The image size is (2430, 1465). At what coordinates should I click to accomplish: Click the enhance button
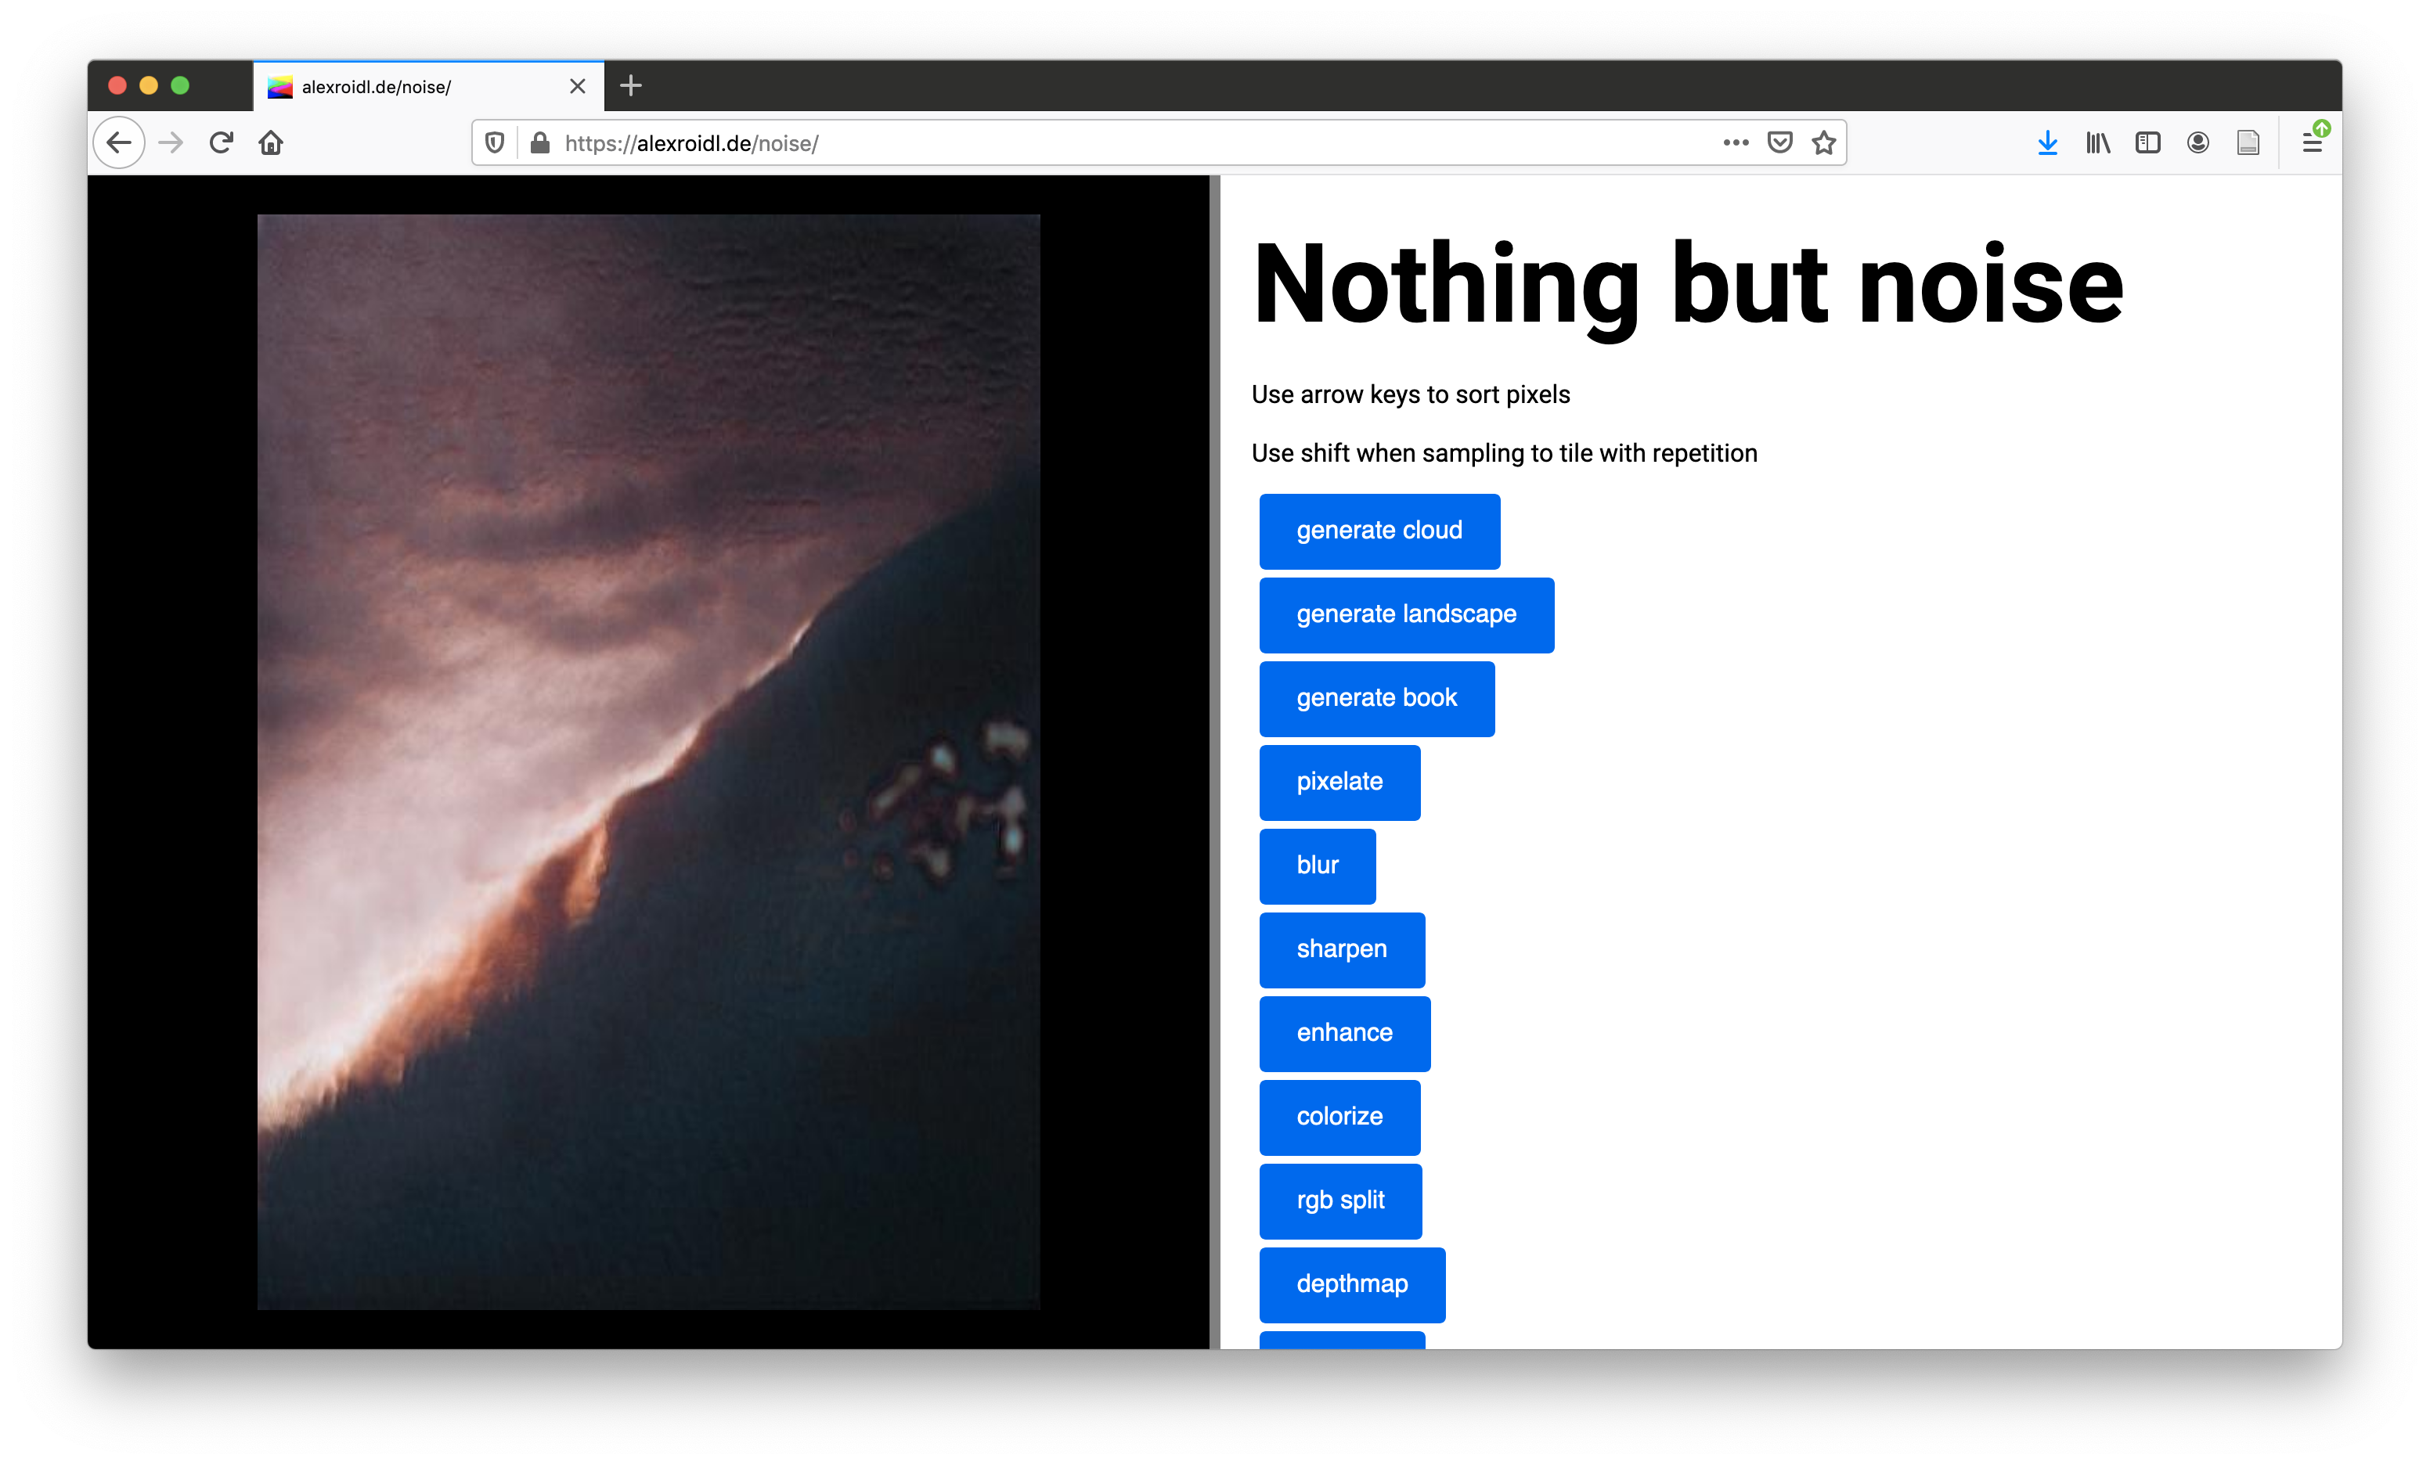point(1345,1034)
